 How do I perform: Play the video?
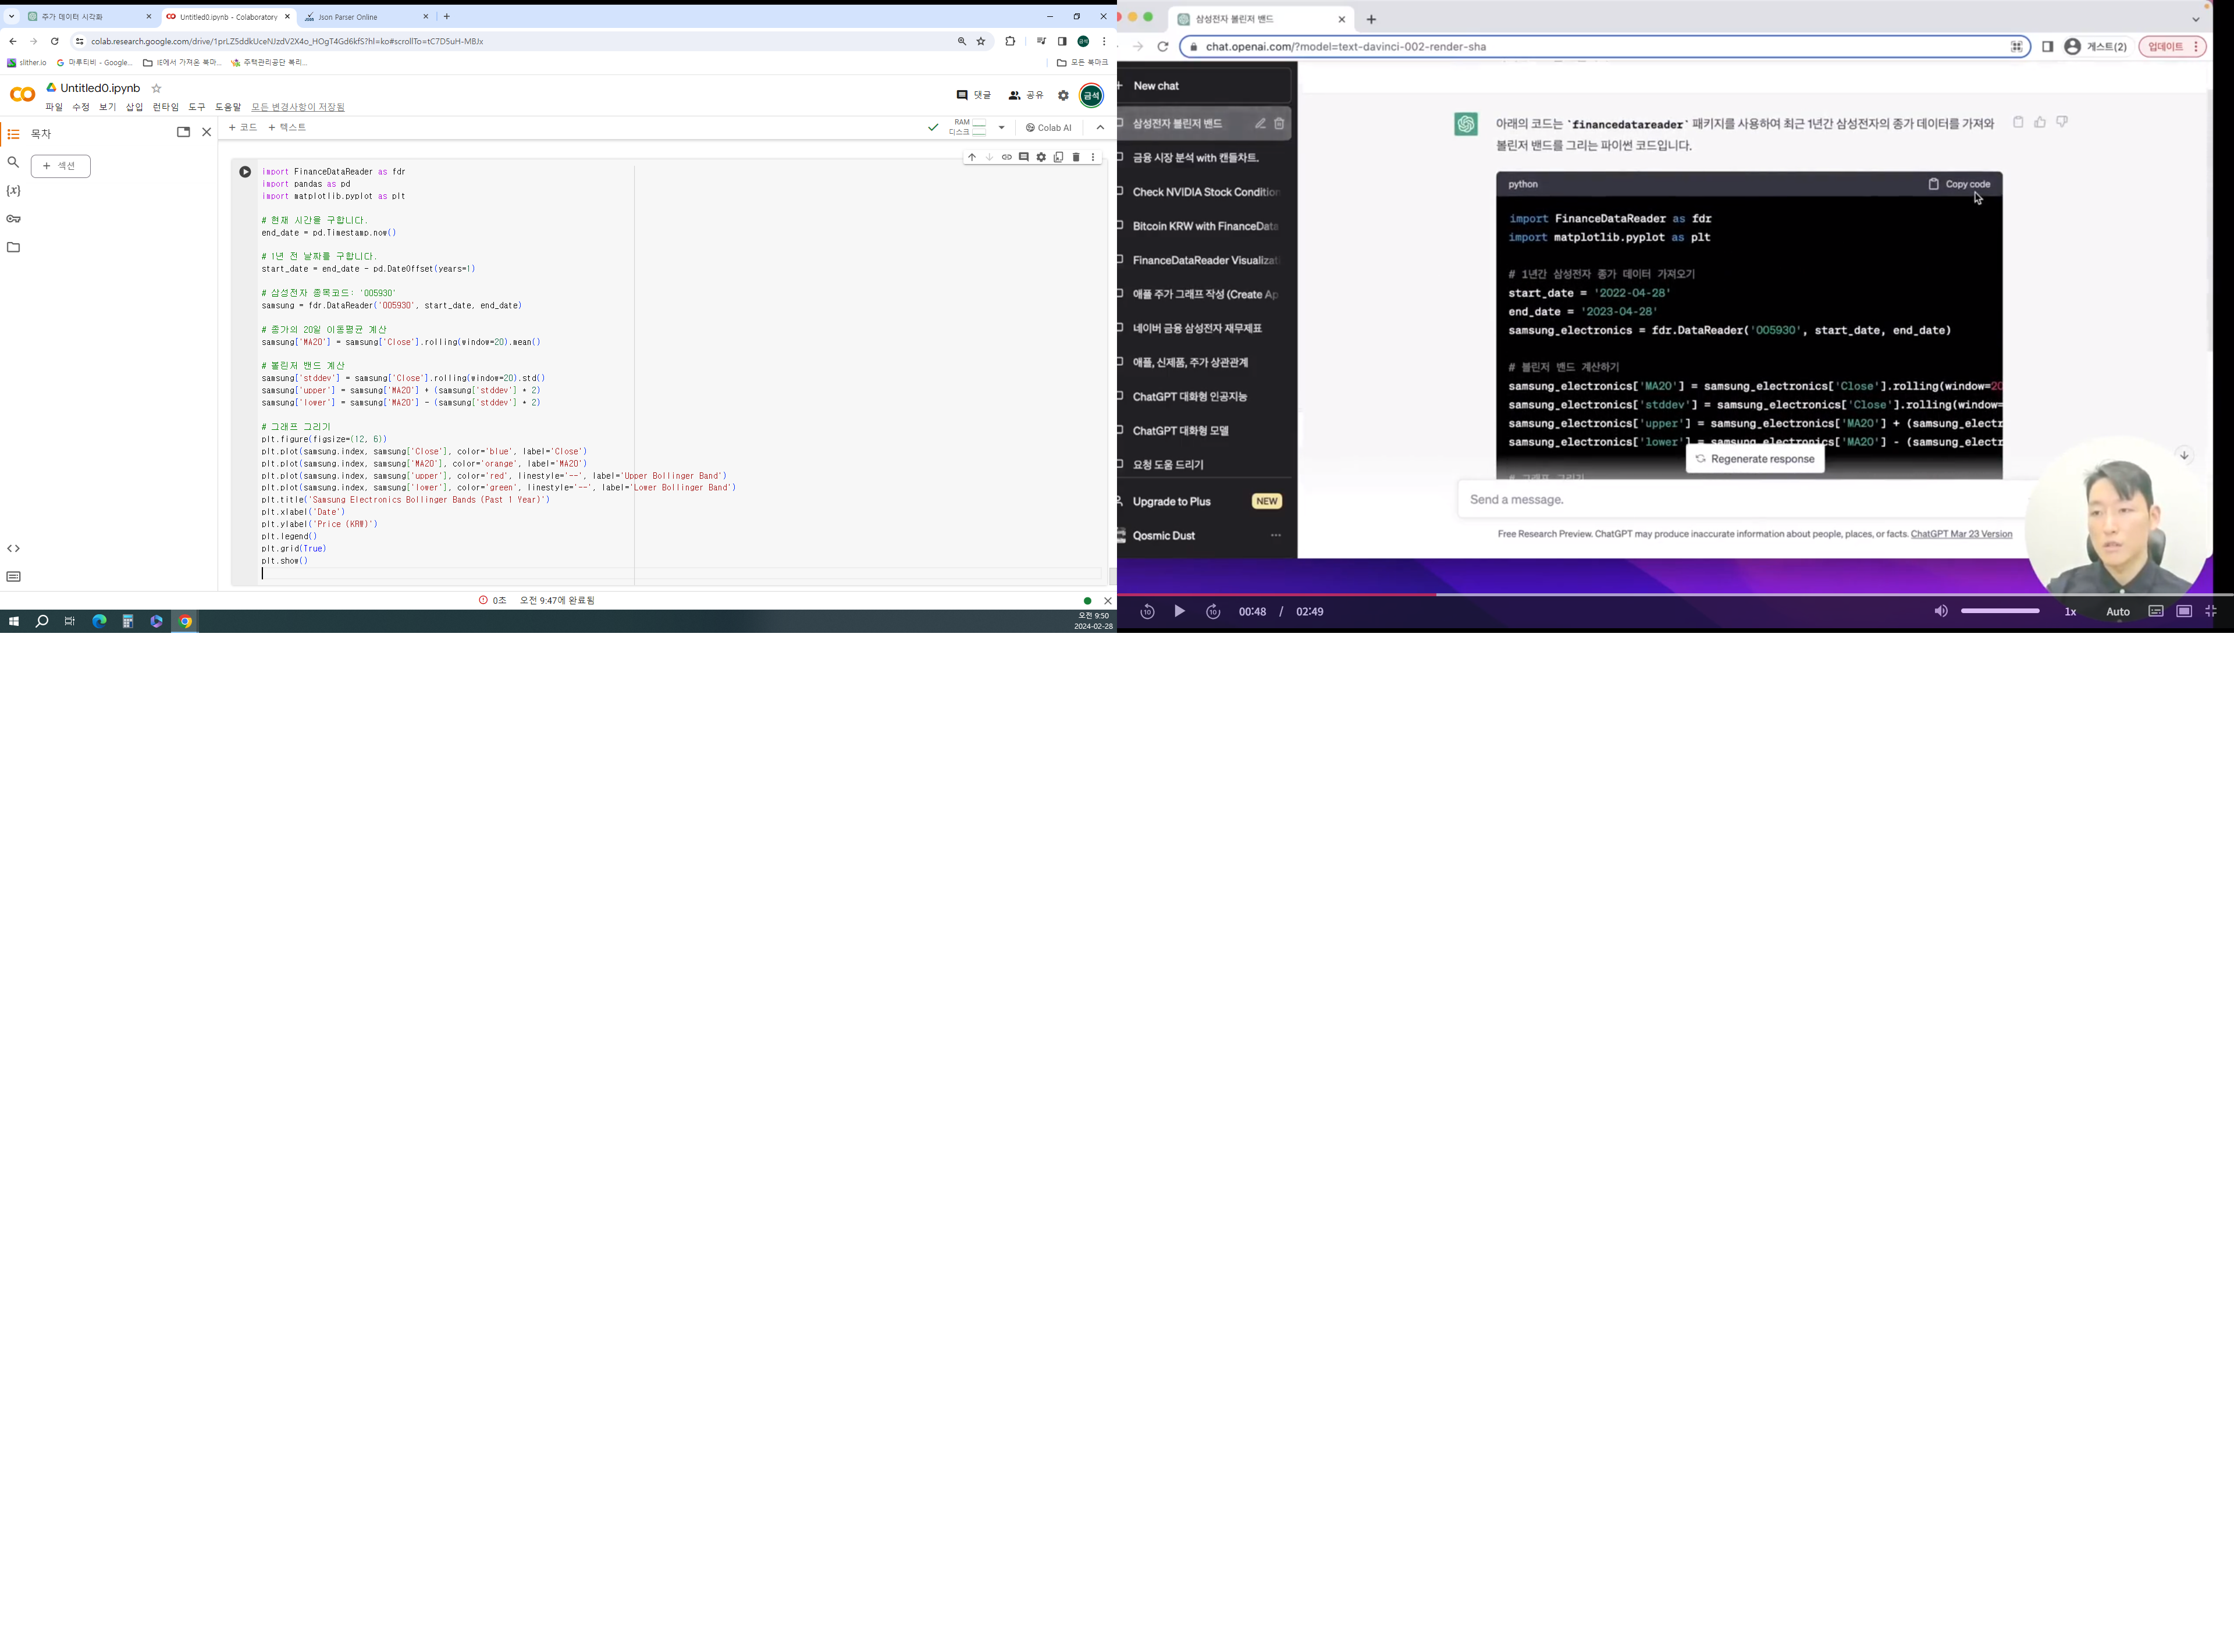click(1180, 612)
